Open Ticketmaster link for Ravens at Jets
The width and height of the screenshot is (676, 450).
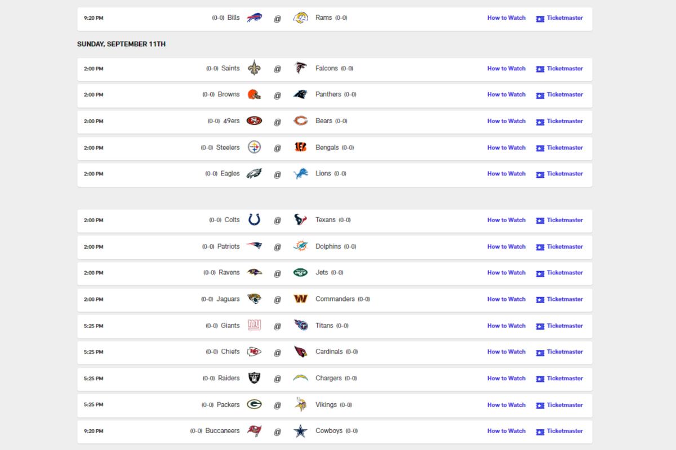[x=559, y=273]
